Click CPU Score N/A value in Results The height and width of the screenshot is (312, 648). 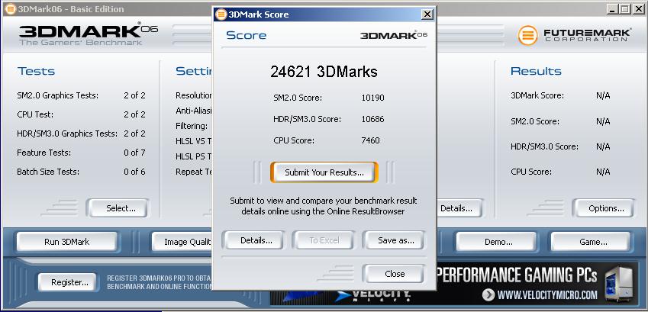coord(603,172)
